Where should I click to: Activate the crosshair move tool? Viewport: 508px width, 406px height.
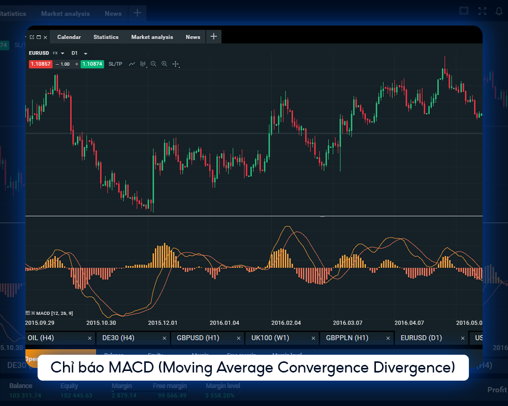[x=176, y=64]
